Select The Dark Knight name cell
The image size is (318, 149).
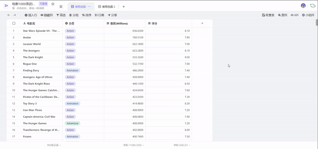pyautogui.click(x=42, y=57)
